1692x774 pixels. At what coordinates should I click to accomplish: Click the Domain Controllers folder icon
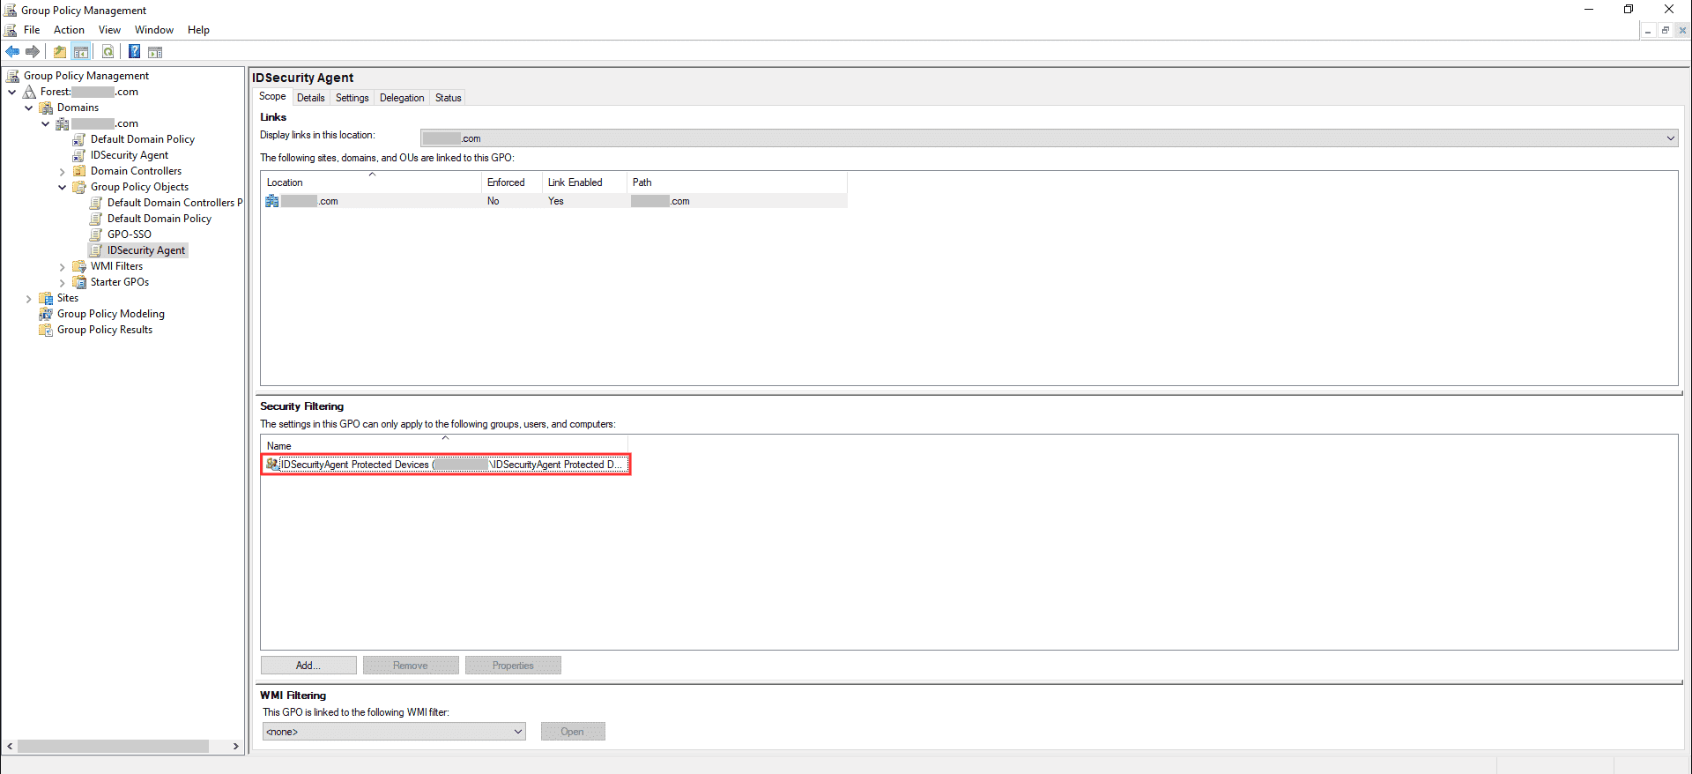[x=79, y=171]
